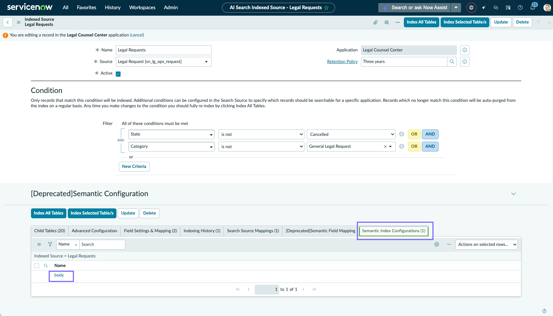Show the column search magnifier in the list
Viewport: 553px width, 316px height.
[x=46, y=266]
